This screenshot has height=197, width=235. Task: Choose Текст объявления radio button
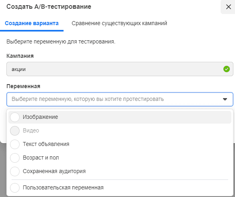tap(15, 144)
